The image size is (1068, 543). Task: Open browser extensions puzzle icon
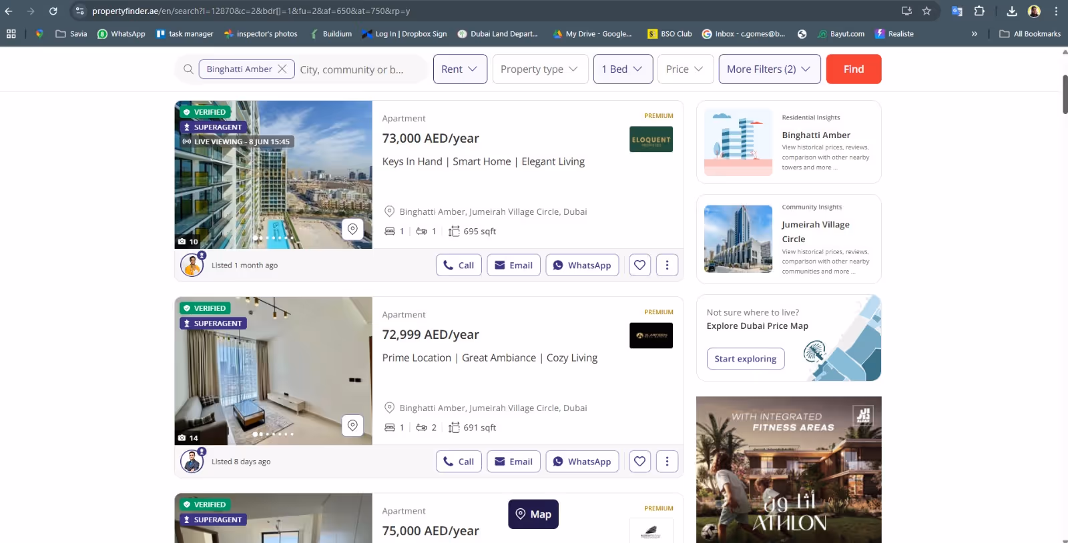tap(979, 11)
